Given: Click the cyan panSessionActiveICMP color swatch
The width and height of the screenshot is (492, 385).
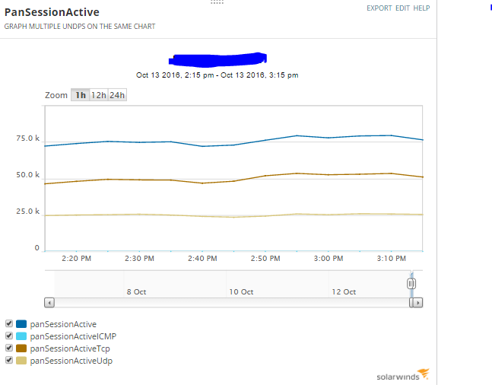Looking at the screenshot, I should [x=21, y=336].
